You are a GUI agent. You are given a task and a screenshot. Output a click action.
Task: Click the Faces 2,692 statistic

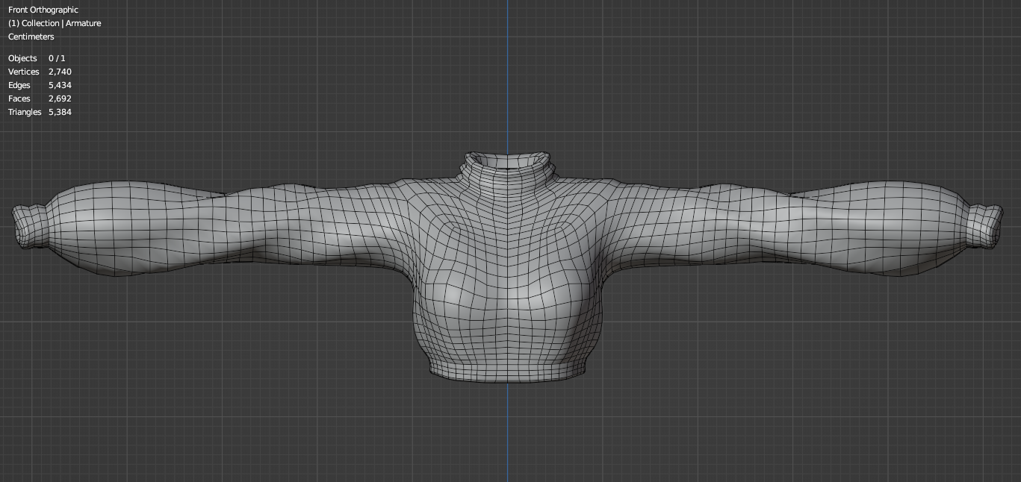click(x=40, y=98)
